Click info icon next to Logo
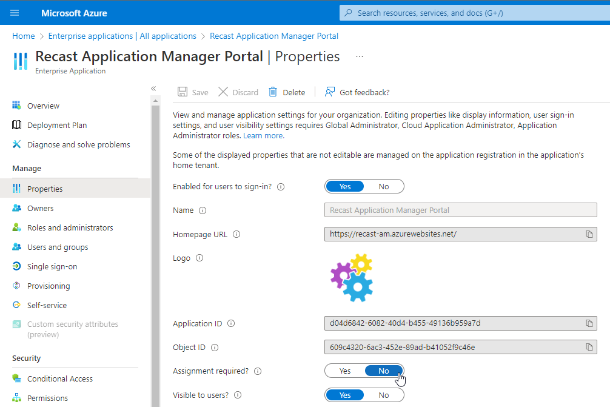 click(199, 258)
